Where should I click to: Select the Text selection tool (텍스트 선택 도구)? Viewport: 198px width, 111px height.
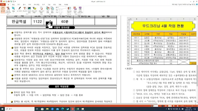pyautogui.click(x=8, y=10)
